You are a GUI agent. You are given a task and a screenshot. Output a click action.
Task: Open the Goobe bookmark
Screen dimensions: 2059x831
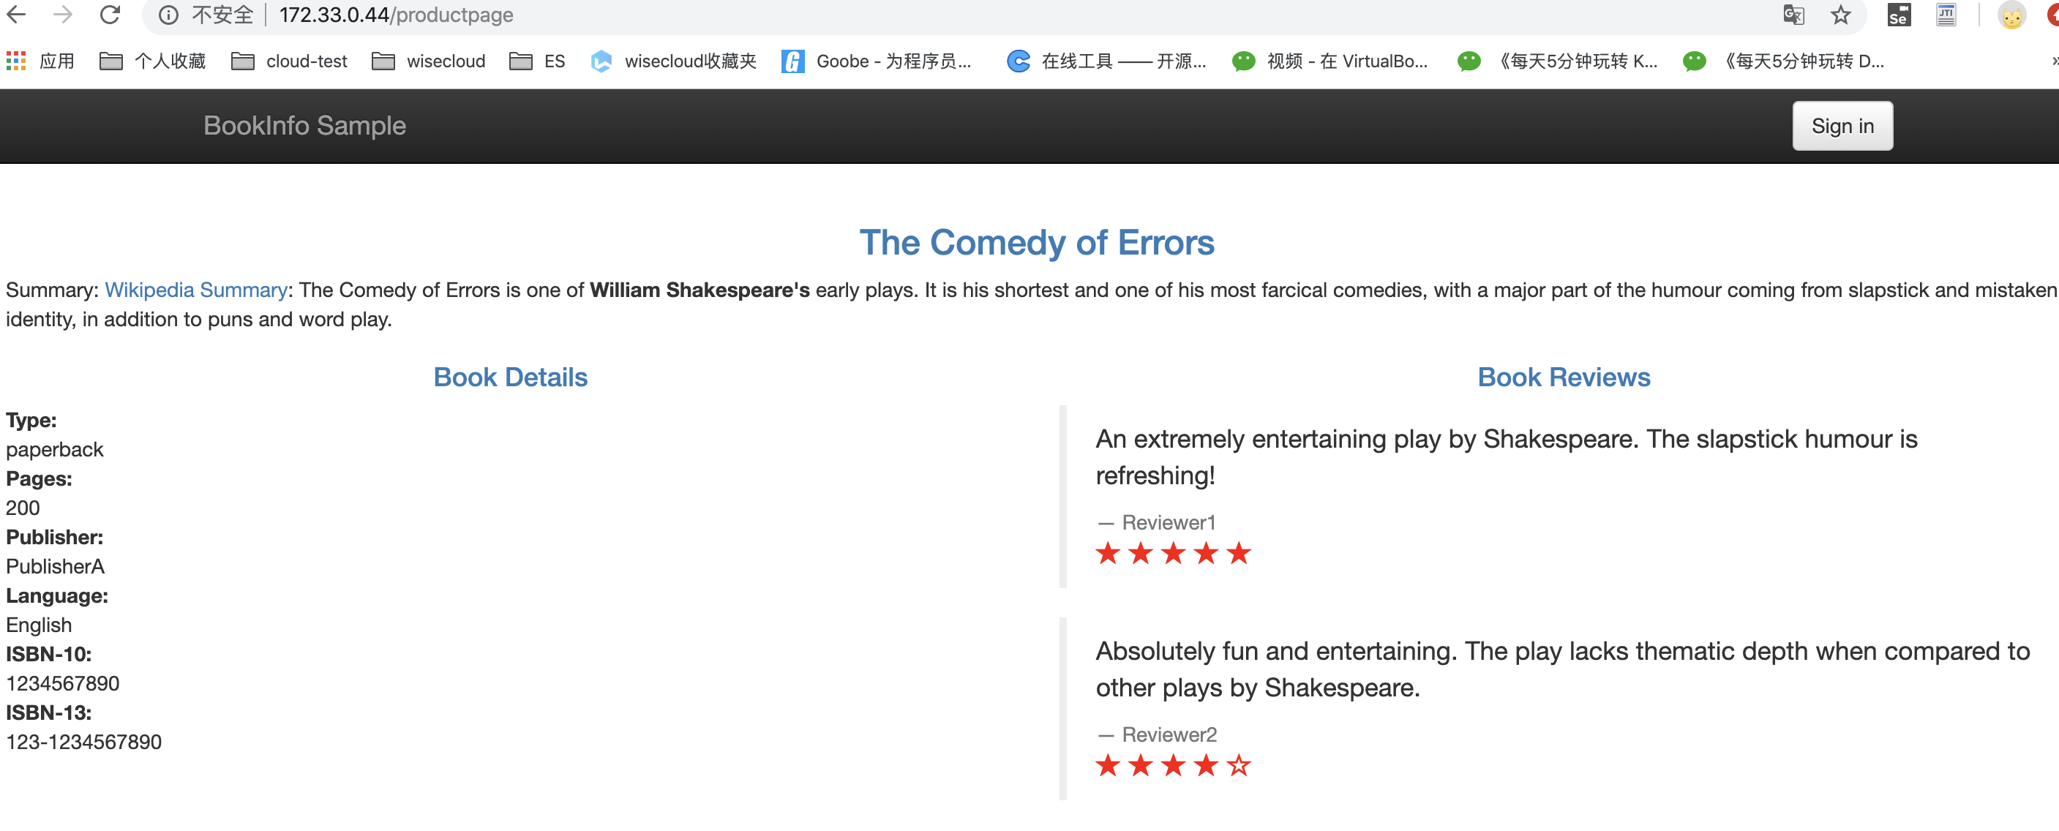(x=877, y=61)
